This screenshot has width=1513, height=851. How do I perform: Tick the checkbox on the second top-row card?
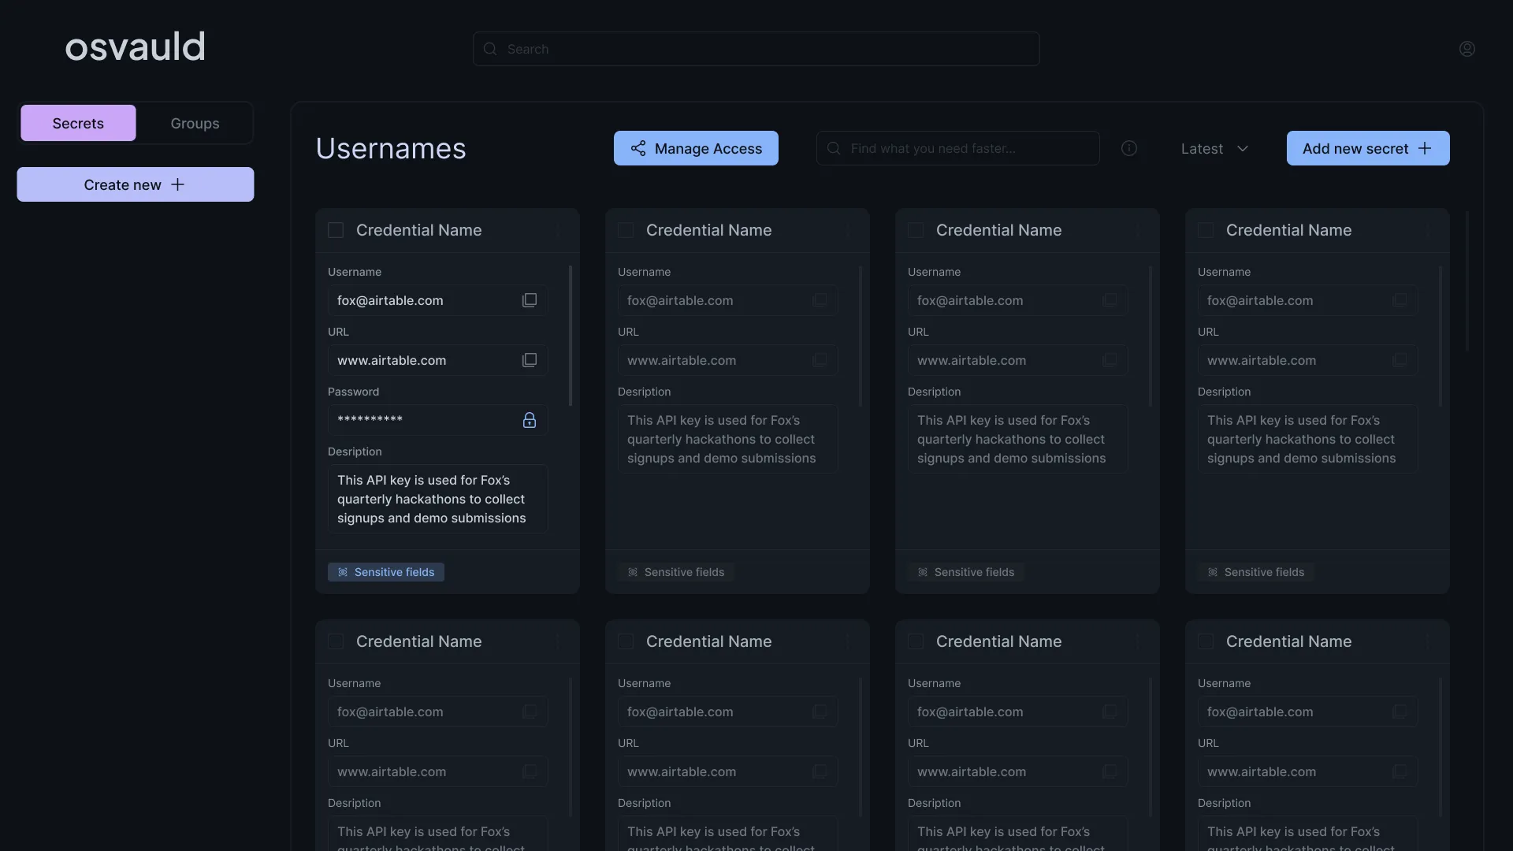[626, 230]
